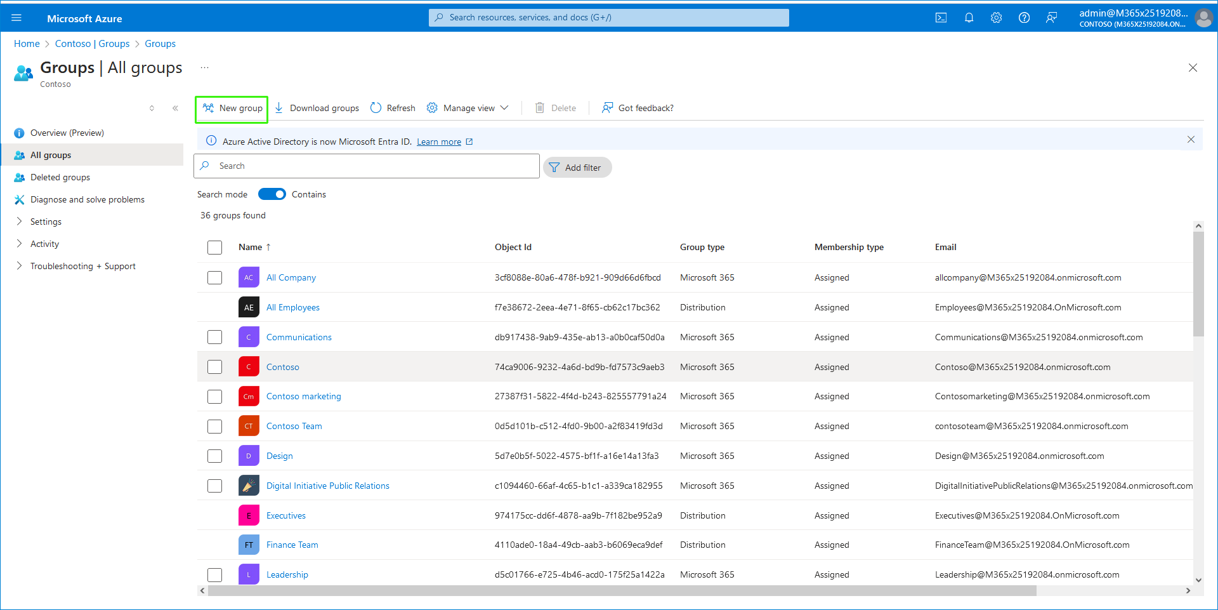Open the help question mark menu
The image size is (1218, 610).
[x=1024, y=18]
